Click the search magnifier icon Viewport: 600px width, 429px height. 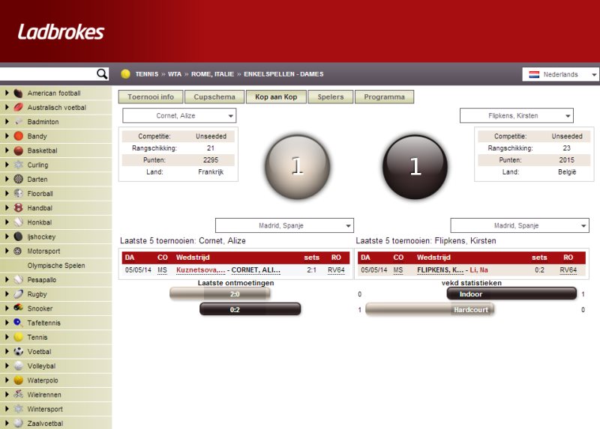tap(102, 73)
